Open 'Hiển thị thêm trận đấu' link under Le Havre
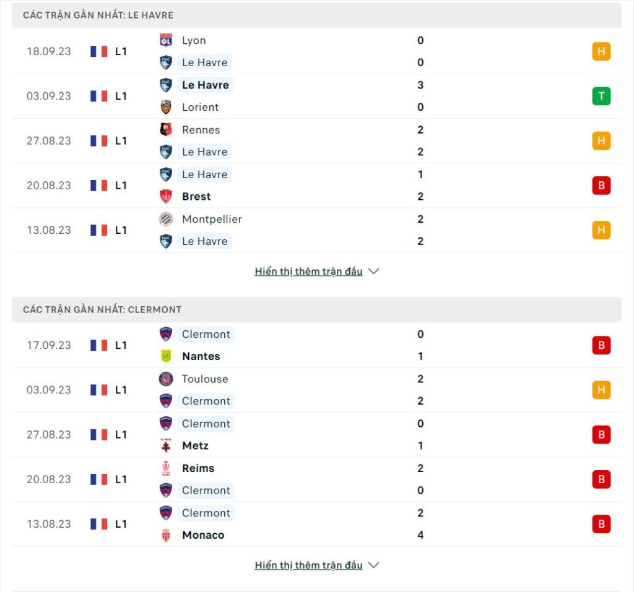This screenshot has width=634, height=592. tap(308, 271)
